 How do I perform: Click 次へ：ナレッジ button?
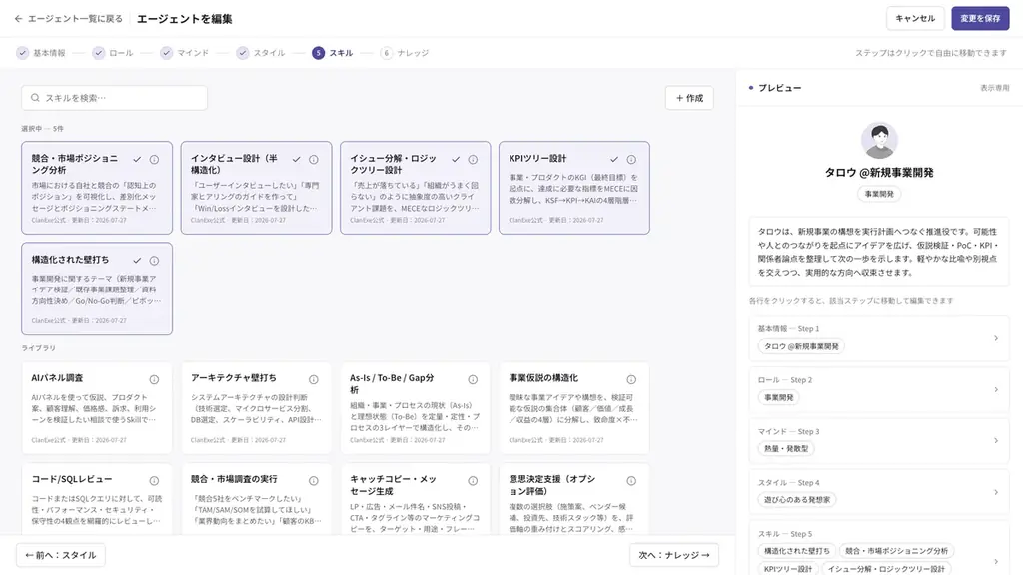click(x=674, y=555)
